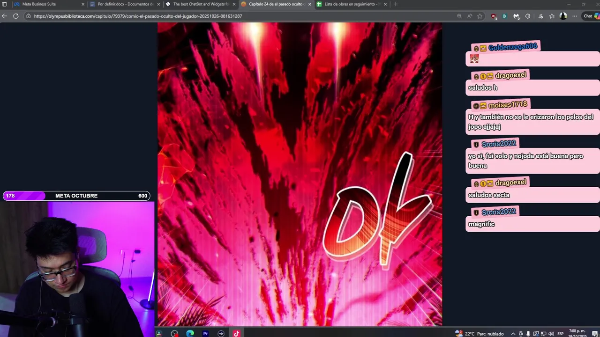Image resolution: width=600 pixels, height=337 pixels.
Task: Open the Malwarebytes extension
Action: tap(516, 16)
